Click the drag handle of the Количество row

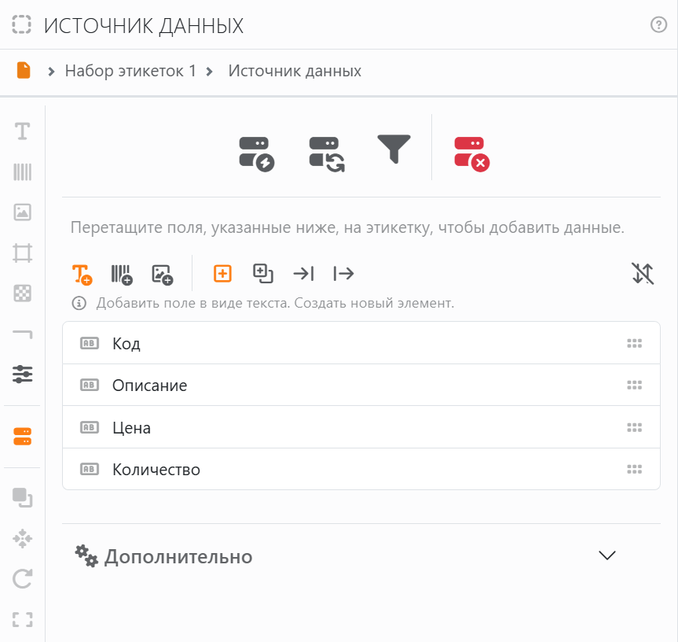[634, 469]
